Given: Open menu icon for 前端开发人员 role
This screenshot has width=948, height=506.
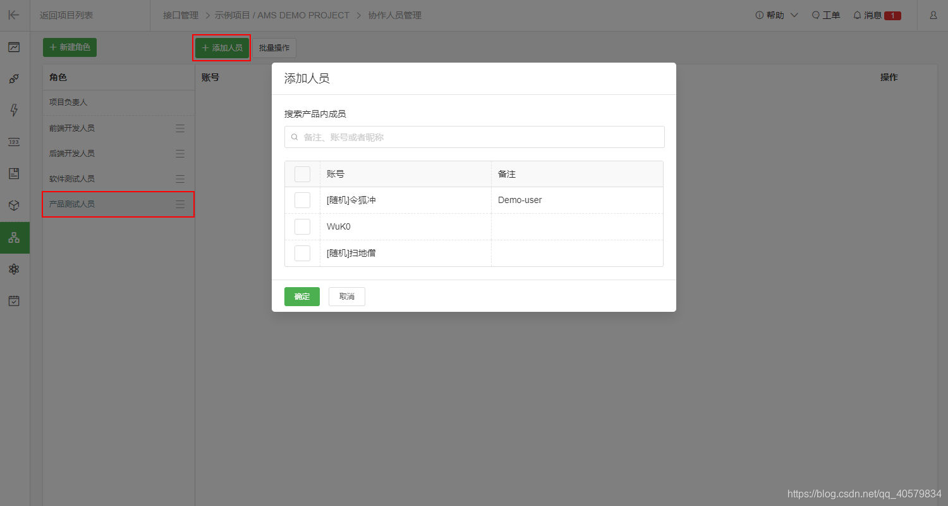Looking at the screenshot, I should [x=180, y=128].
